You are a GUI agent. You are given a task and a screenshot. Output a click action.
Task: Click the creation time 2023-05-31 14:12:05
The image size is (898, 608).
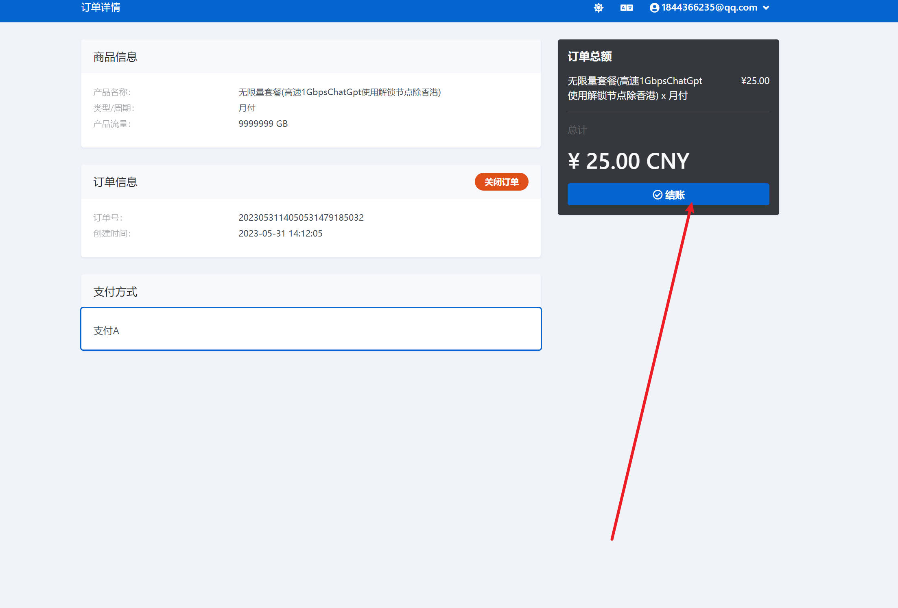[x=280, y=233]
